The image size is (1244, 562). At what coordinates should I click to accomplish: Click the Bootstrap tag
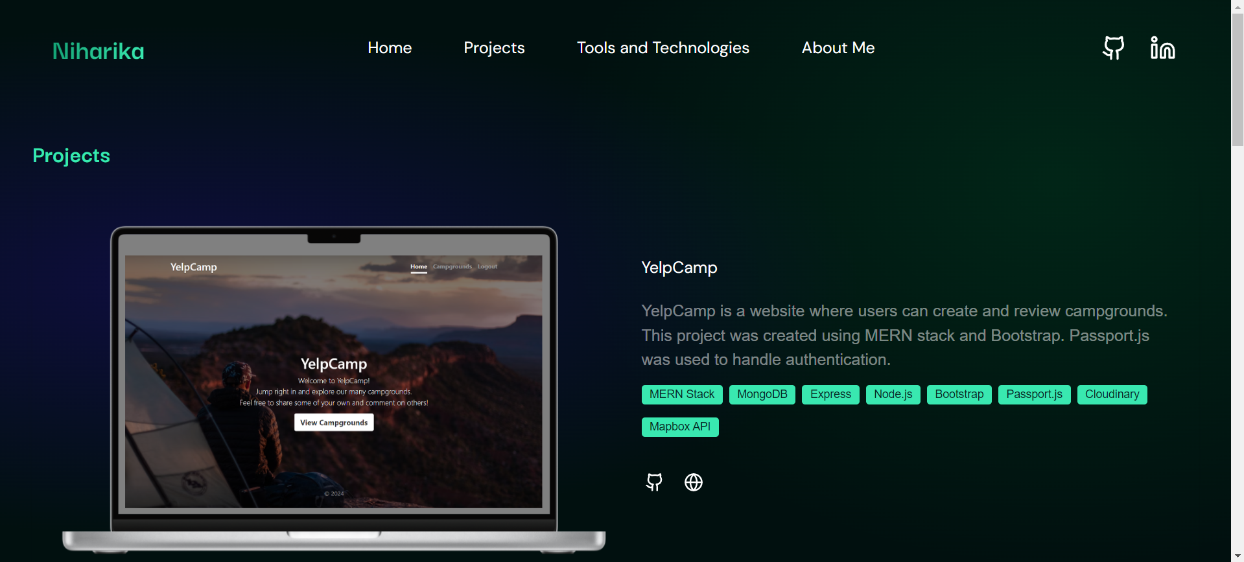click(x=959, y=395)
